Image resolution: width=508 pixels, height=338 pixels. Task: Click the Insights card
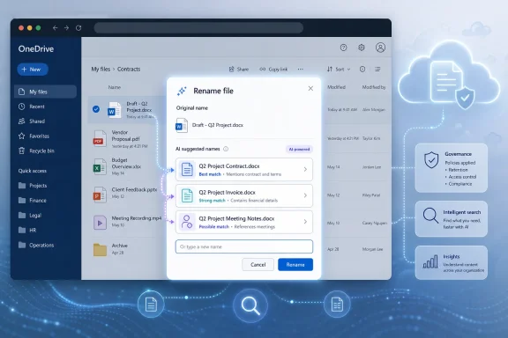click(451, 262)
